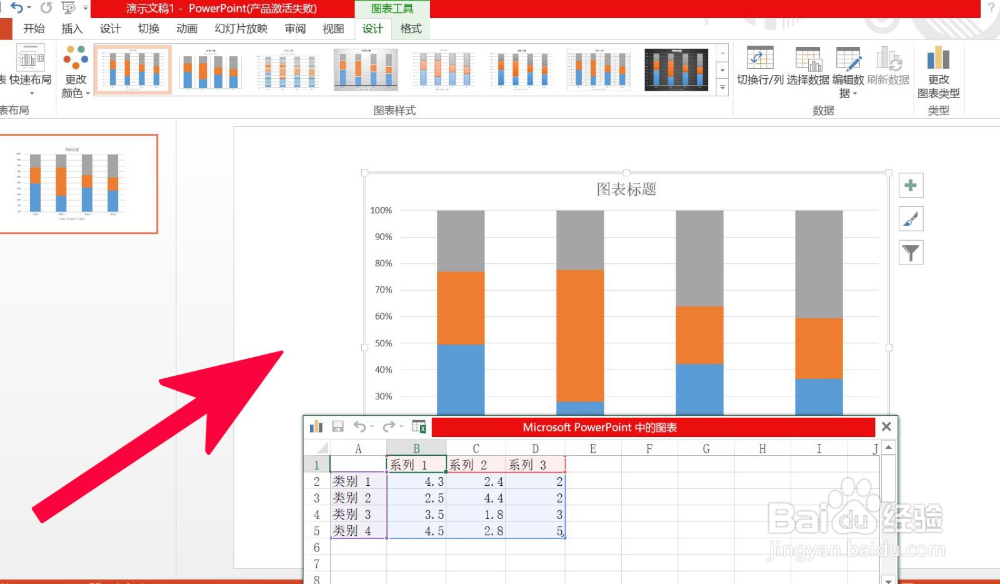Apply the dark black chart style

tap(676, 69)
